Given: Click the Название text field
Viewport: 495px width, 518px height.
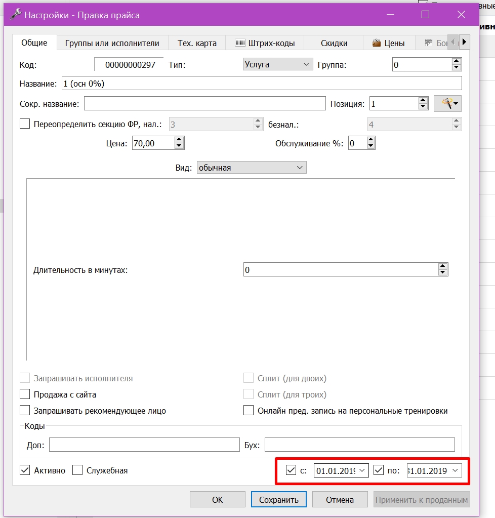Looking at the screenshot, I should click(x=262, y=84).
